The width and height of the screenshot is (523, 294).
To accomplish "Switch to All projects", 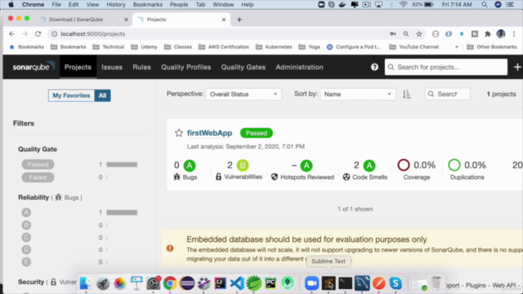I will click(x=102, y=96).
